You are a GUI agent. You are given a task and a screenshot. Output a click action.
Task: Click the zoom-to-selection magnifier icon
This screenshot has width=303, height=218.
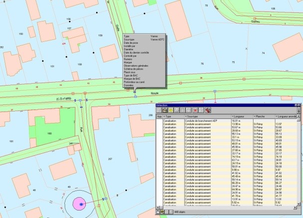click(x=166, y=110)
